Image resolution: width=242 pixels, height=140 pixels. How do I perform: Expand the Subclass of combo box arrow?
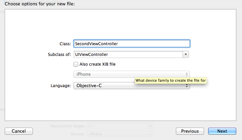(x=186, y=54)
